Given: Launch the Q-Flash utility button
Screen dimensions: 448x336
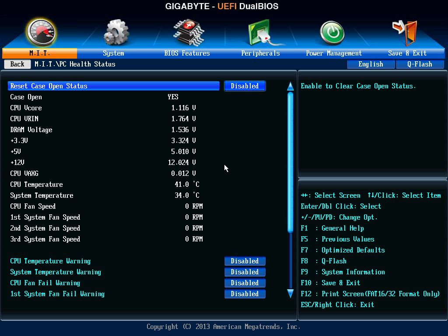Looking at the screenshot, I should click(x=420, y=64).
